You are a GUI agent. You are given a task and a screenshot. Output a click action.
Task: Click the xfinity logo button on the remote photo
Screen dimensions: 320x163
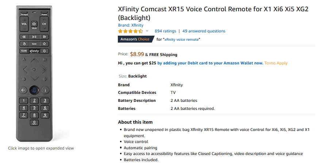pyautogui.click(x=34, y=51)
